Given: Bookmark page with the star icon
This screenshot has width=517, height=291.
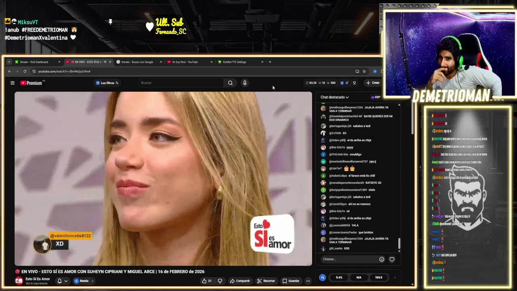Looking at the screenshot, I should (x=364, y=72).
